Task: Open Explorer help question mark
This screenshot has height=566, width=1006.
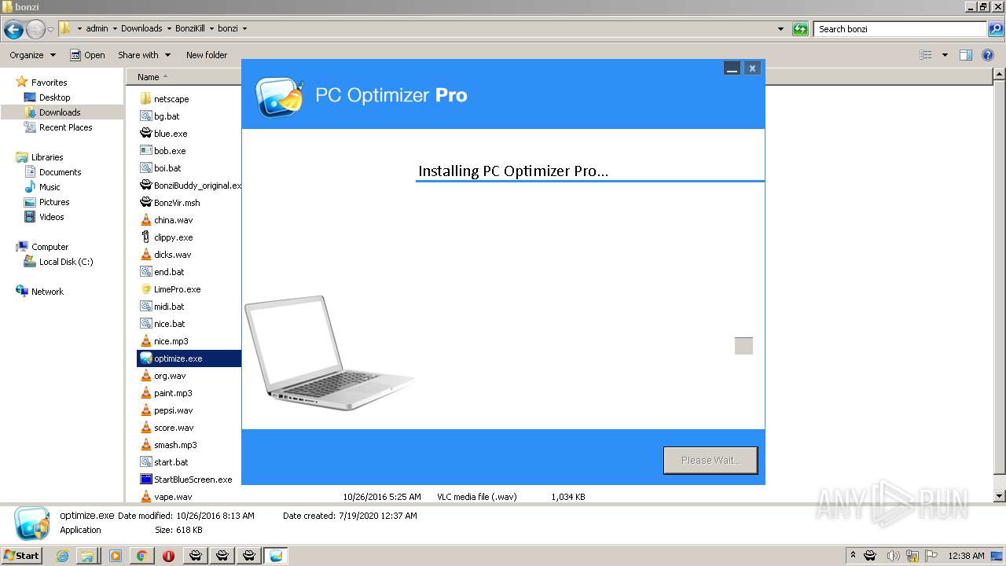Action: 988,55
